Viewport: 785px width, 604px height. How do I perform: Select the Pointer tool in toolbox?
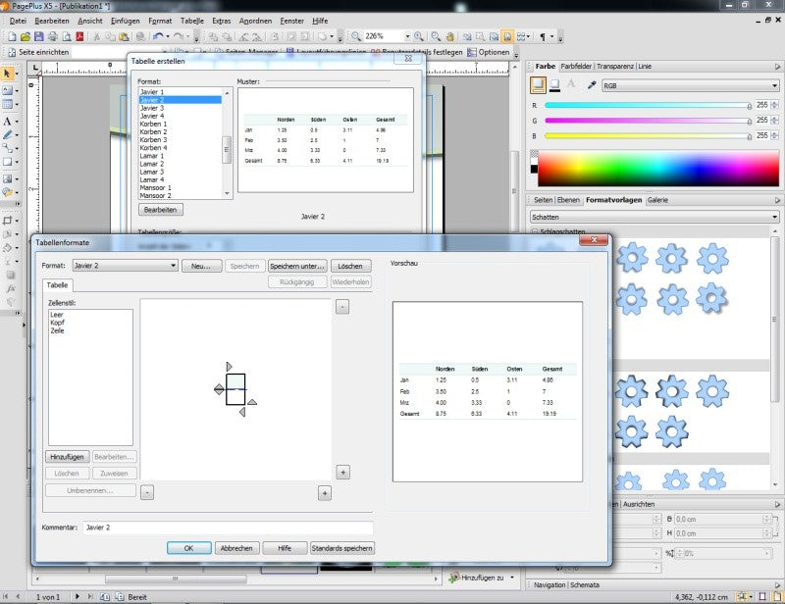pyautogui.click(x=7, y=74)
